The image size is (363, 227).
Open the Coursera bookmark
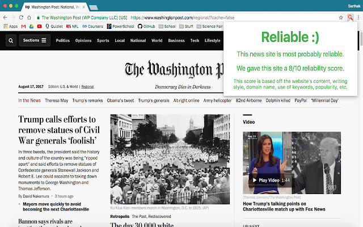click(92, 27)
